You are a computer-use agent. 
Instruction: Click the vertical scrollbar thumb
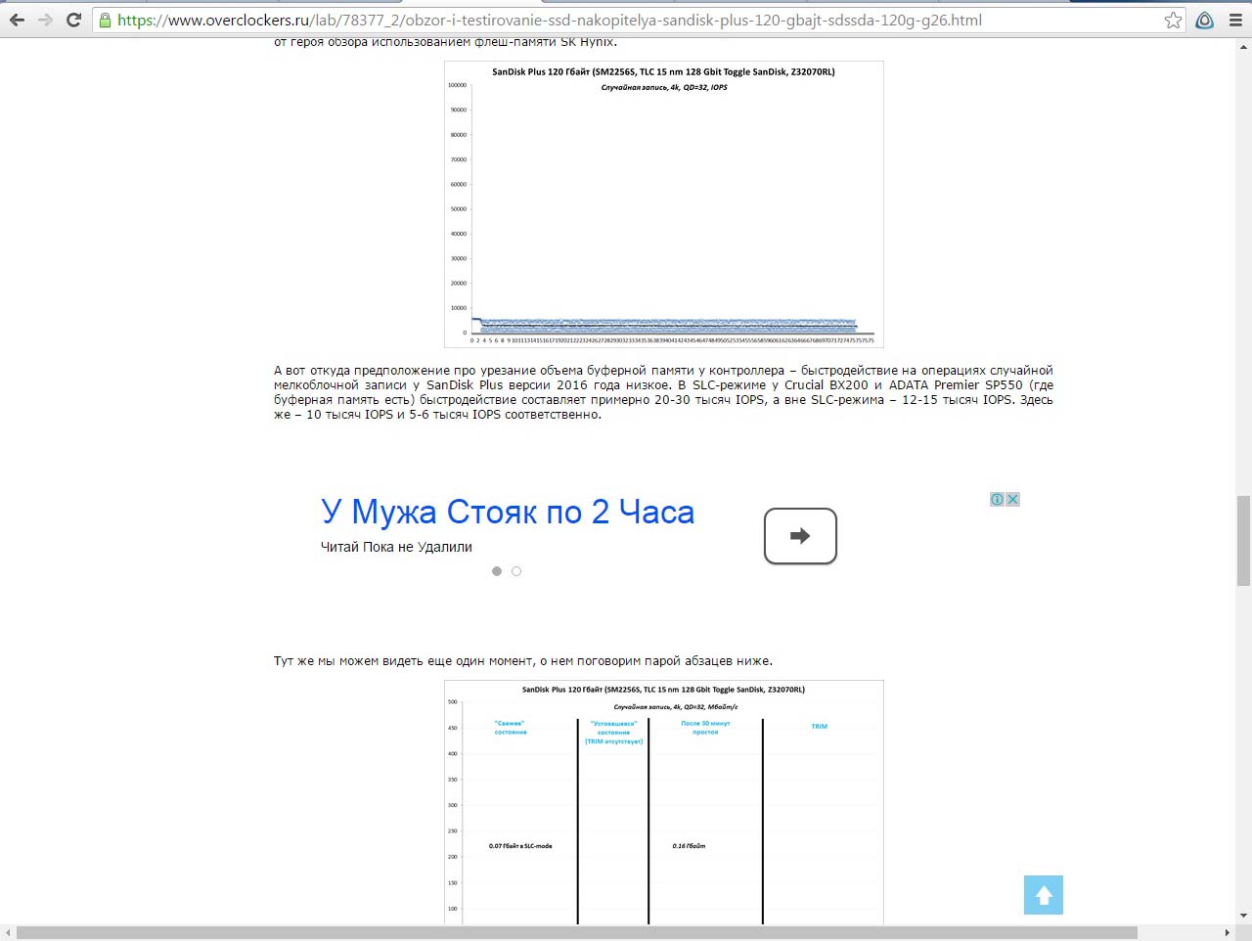(x=1243, y=541)
